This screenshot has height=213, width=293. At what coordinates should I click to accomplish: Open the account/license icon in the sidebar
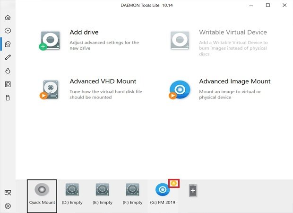[x=8, y=193]
